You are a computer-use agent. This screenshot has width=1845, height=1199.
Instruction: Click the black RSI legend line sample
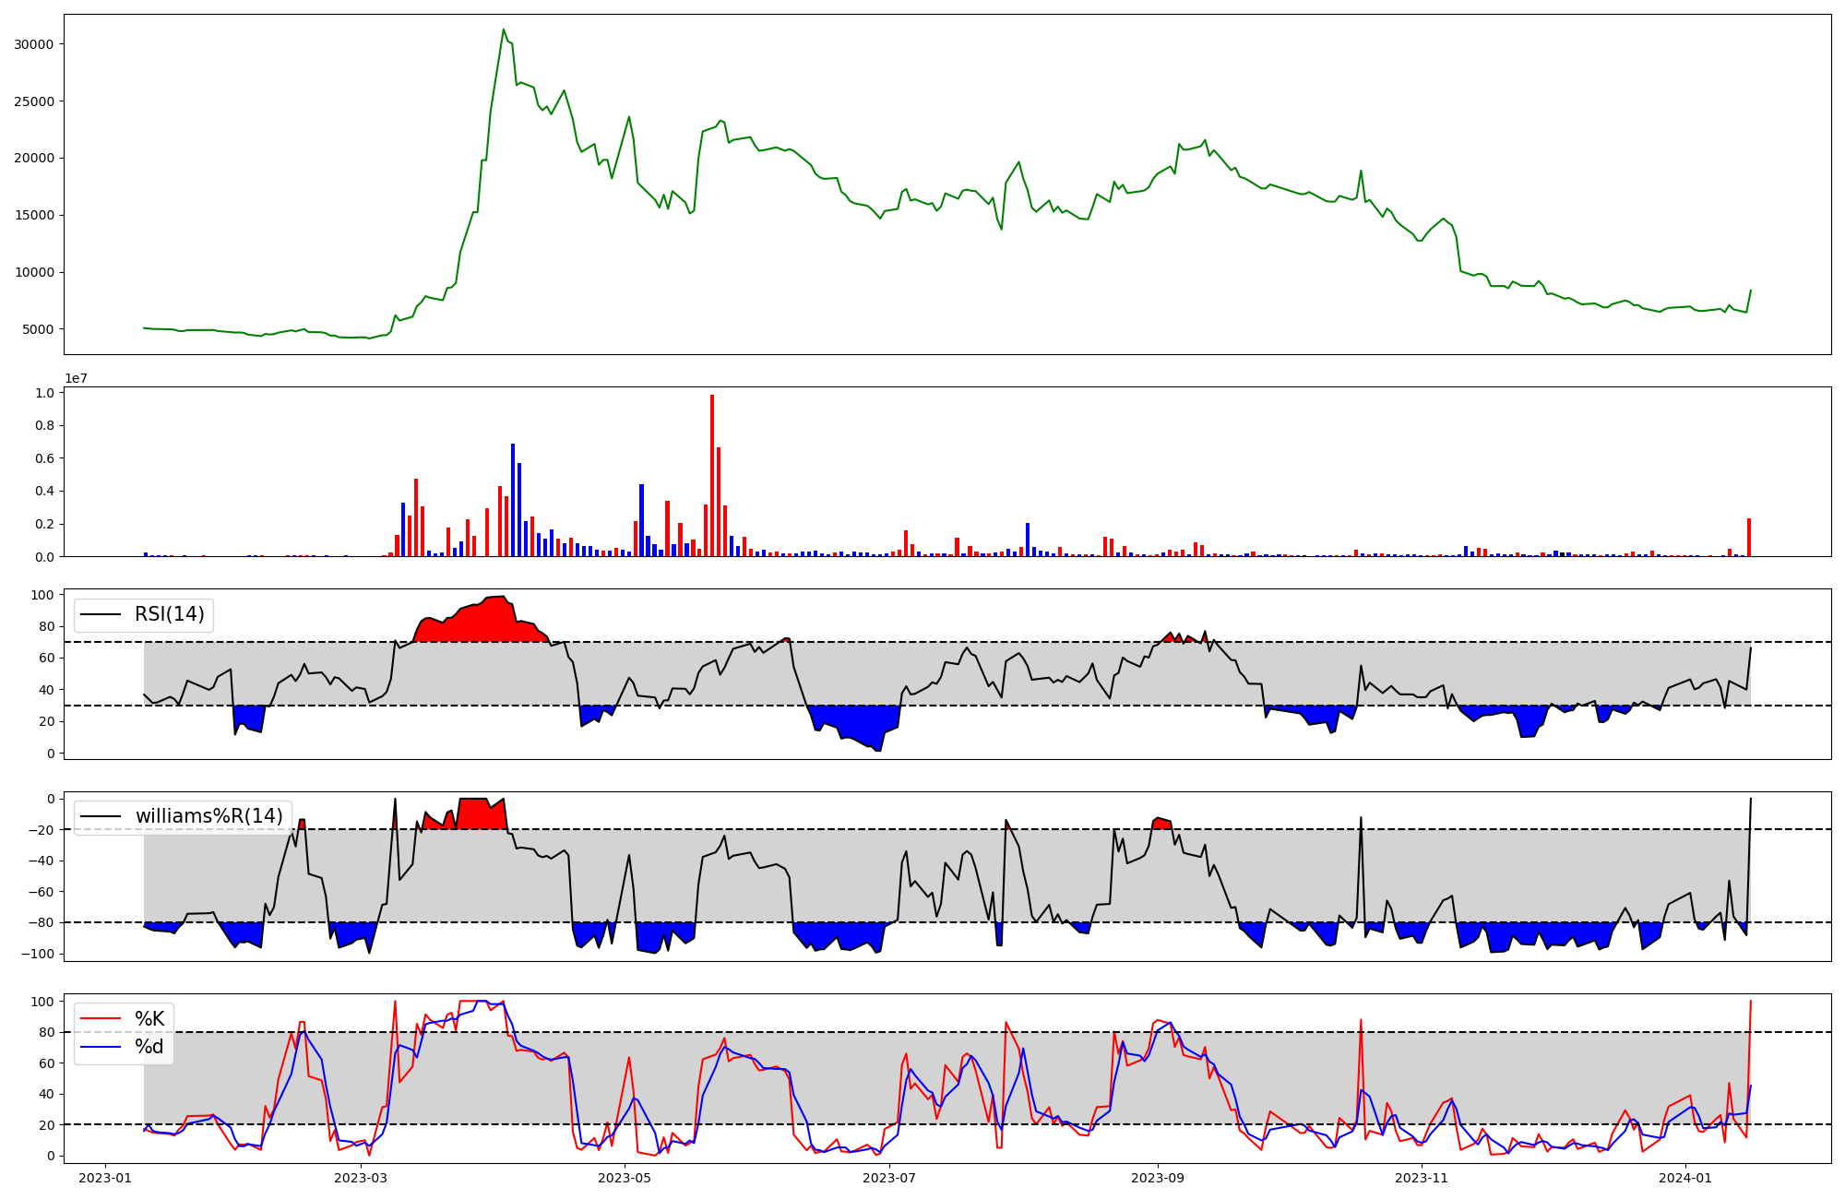coord(101,614)
